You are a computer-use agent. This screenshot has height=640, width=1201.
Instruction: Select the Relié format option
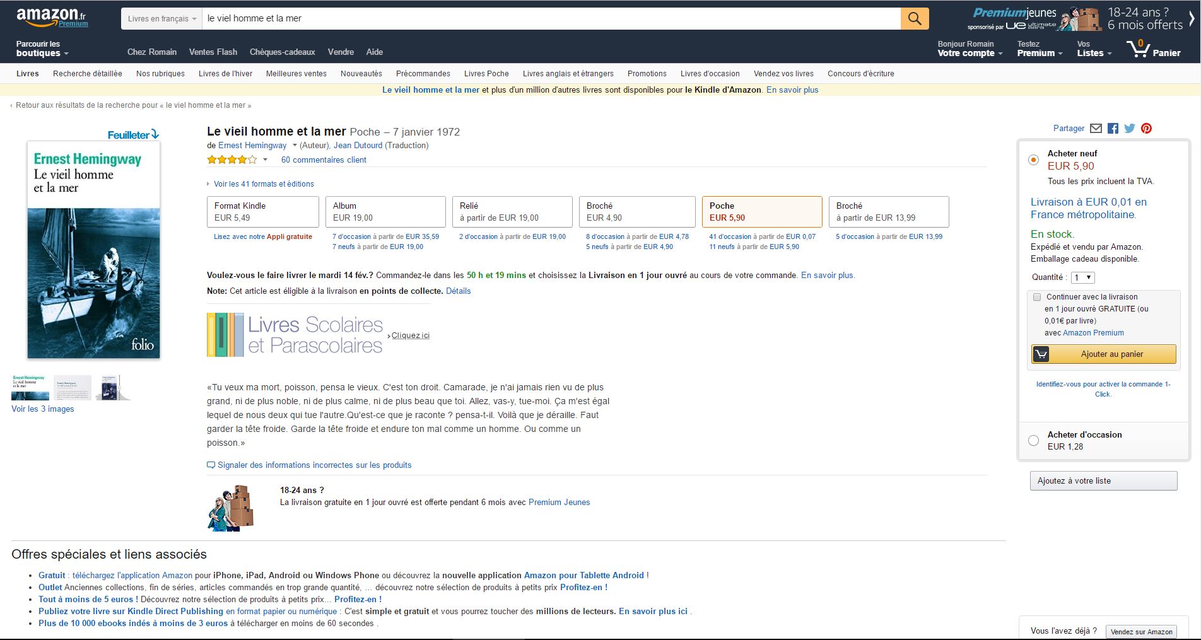(512, 212)
